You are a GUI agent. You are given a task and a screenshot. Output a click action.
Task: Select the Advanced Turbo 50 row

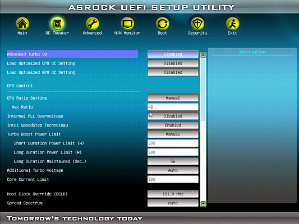[x=72, y=54]
